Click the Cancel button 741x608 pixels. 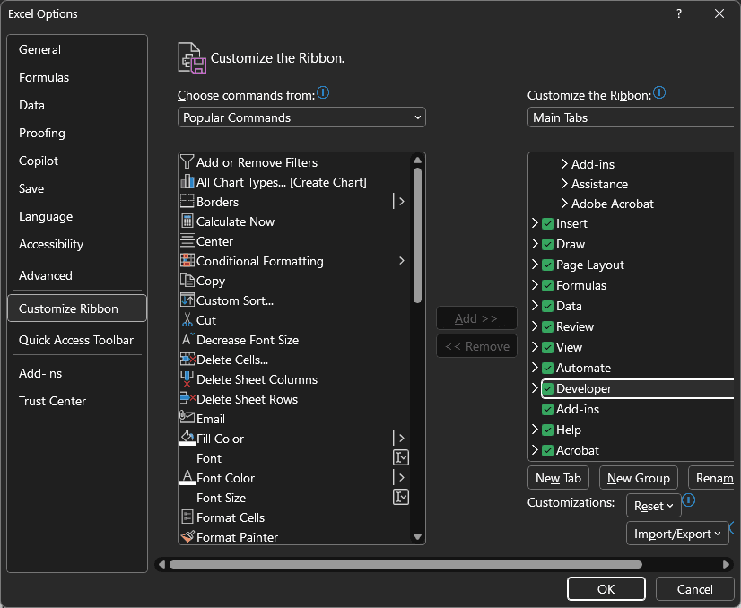tap(694, 588)
